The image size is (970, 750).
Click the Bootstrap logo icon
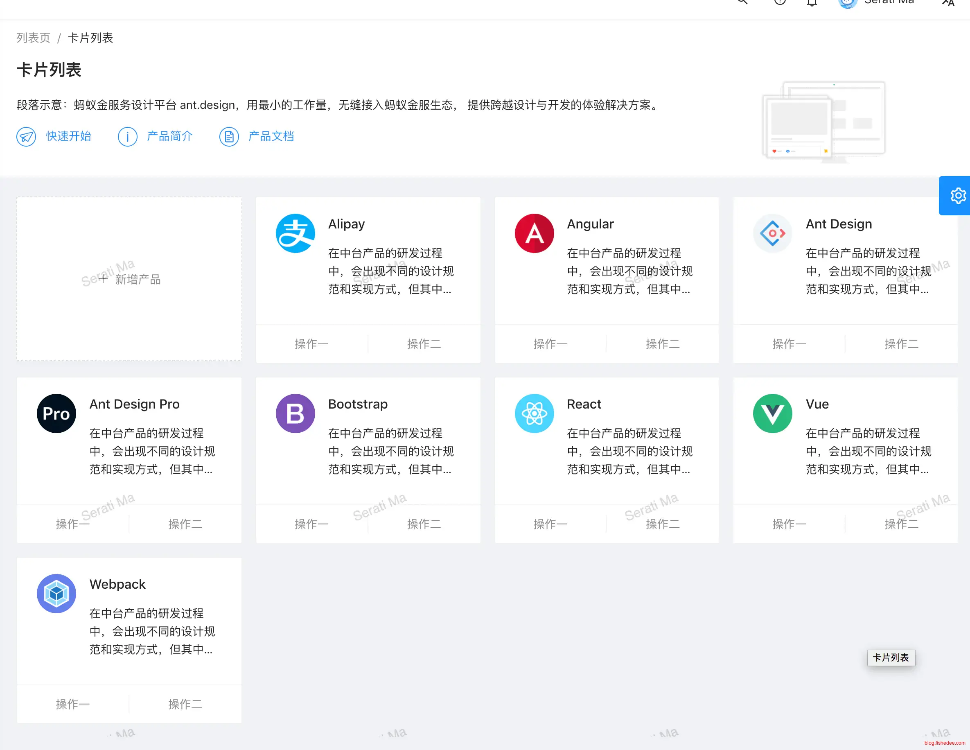pos(296,413)
